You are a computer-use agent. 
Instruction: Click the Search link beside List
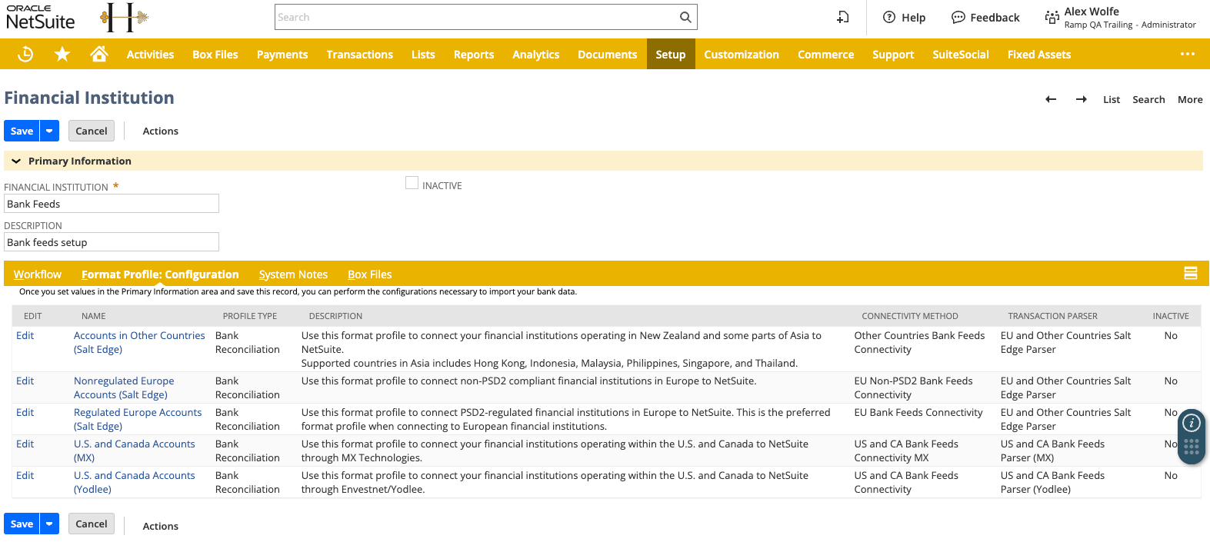coord(1148,99)
